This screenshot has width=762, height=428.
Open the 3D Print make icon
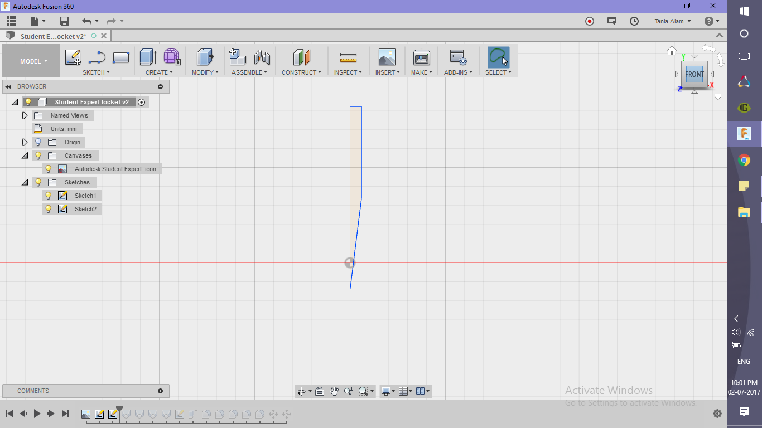[421, 57]
